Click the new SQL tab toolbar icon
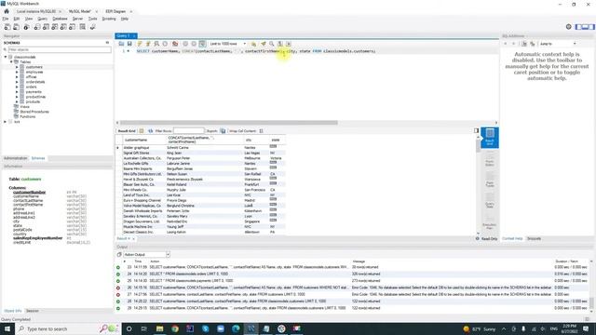 7,27
